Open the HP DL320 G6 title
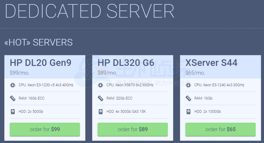 pos(126,63)
